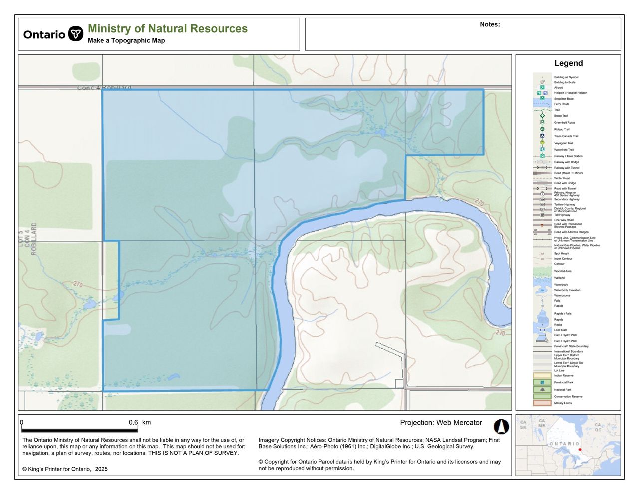
Task: Click the Waterfront Trail legend icon
Action: (542, 149)
